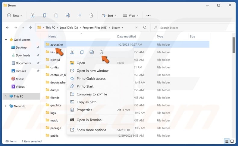Click the pin icon beside Pictures
This screenshot has width=238, height=146.
pyautogui.click(x=38, y=71)
